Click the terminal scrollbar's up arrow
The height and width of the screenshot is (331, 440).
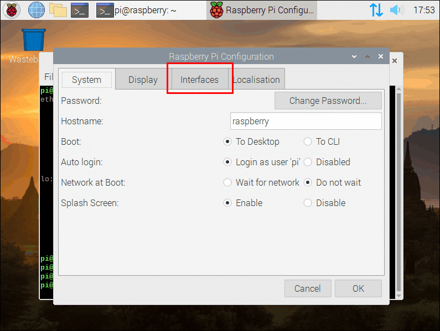coord(398,89)
